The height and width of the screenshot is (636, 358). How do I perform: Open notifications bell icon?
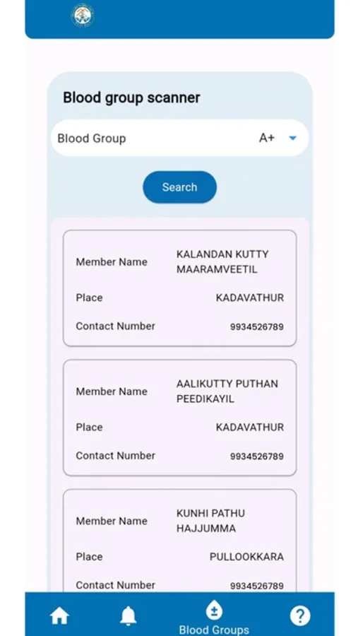pos(128,616)
